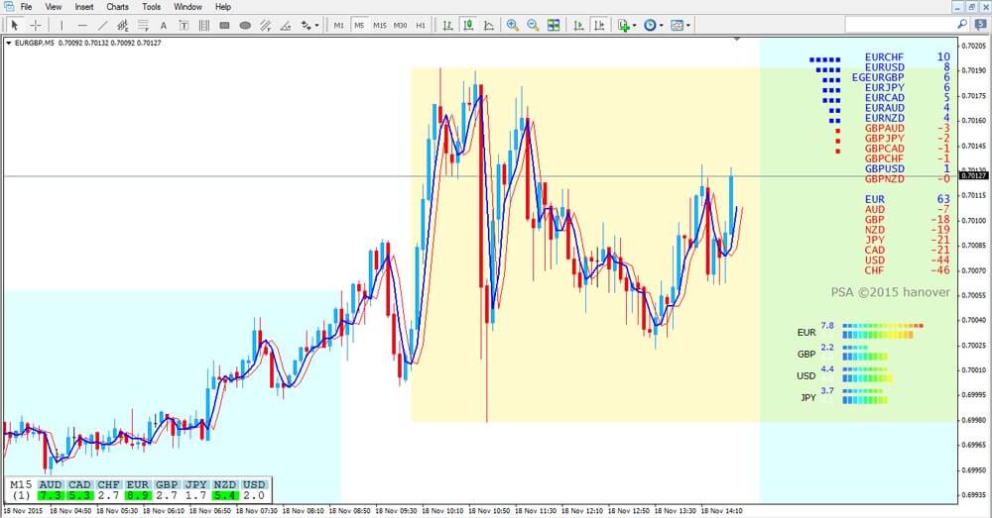Expand the Arrows objects dropdown arrow
Image resolution: width=992 pixels, height=518 pixels.
[x=317, y=26]
